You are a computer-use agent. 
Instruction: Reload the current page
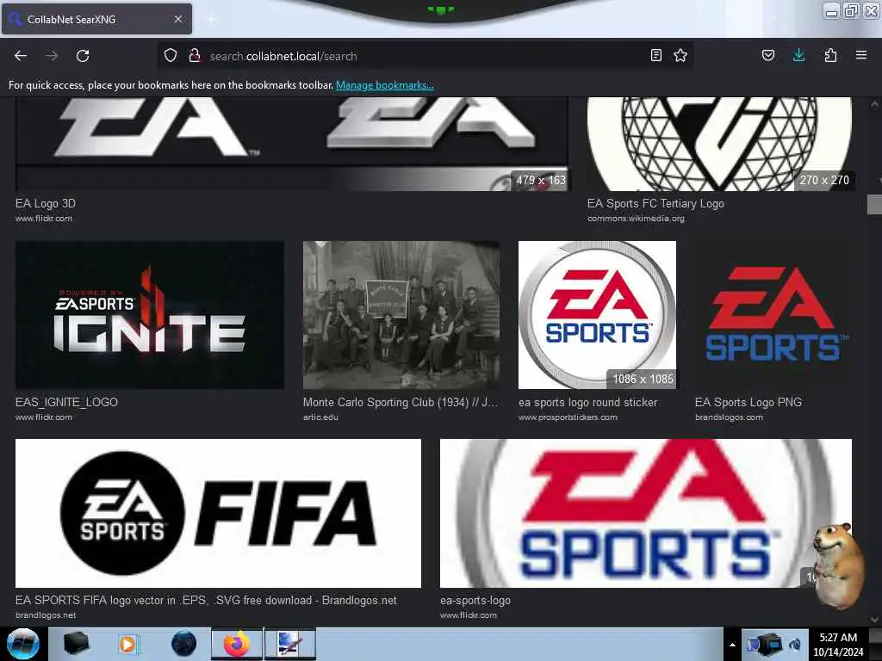pos(83,56)
